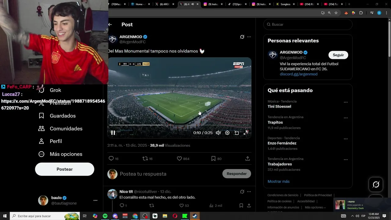
Task: Open Grok icon on ARGENMOD post
Action: click(x=242, y=37)
